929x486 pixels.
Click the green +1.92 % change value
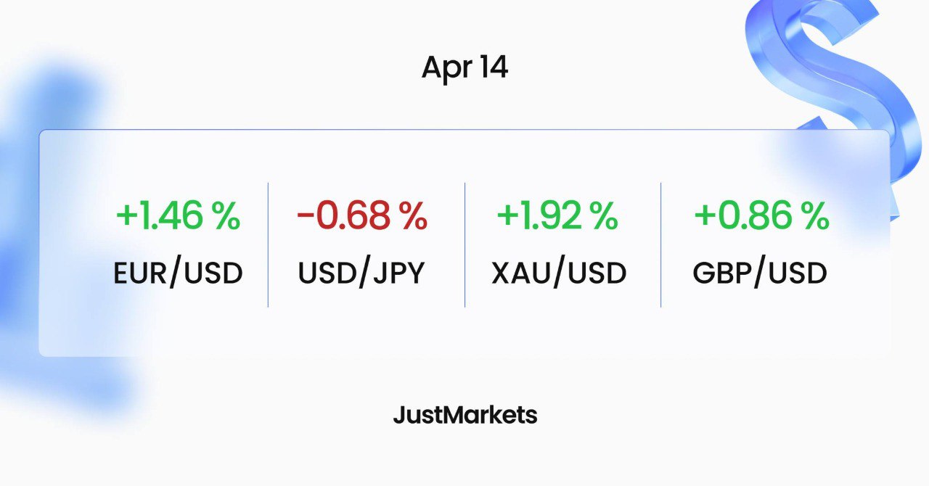[x=557, y=216]
